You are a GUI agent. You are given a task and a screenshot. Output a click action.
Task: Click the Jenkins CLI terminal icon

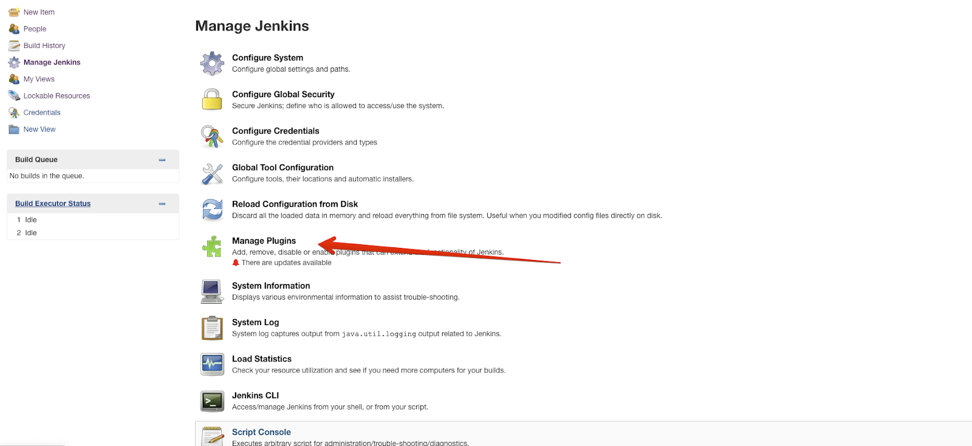coord(212,401)
